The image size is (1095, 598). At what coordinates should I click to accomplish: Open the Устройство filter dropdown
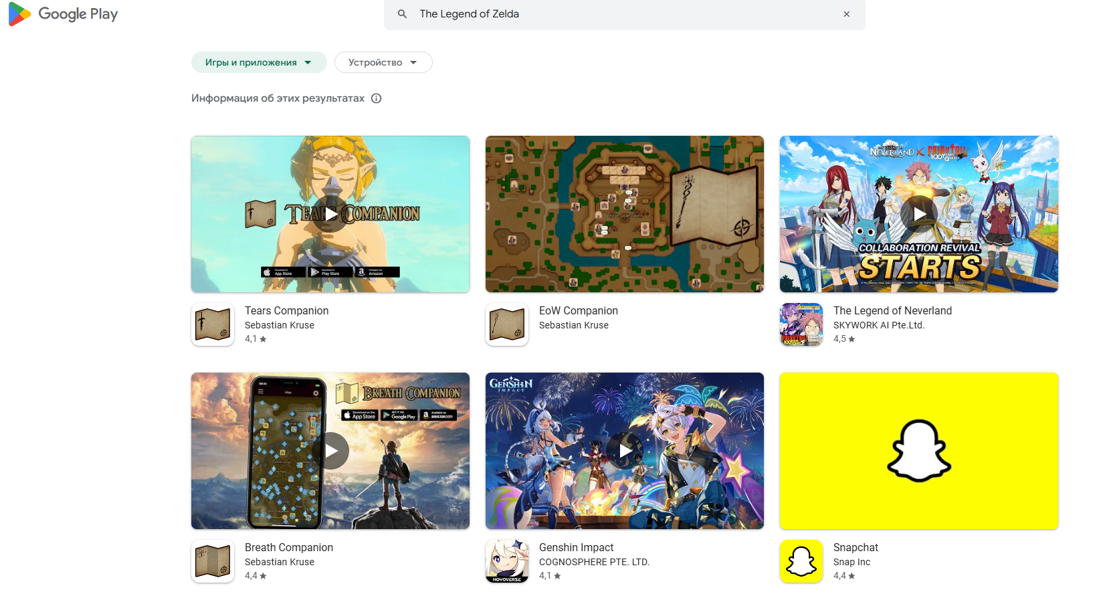(383, 62)
